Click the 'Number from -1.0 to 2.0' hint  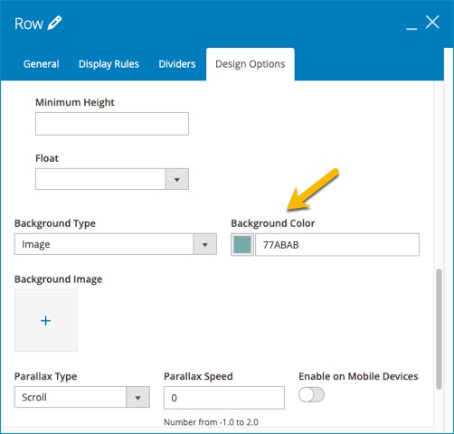tap(211, 422)
